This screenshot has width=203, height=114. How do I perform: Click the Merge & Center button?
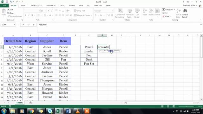pyautogui.click(x=82, y=15)
